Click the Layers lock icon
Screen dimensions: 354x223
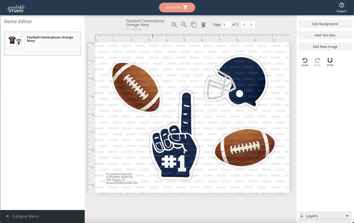[x=302, y=216]
